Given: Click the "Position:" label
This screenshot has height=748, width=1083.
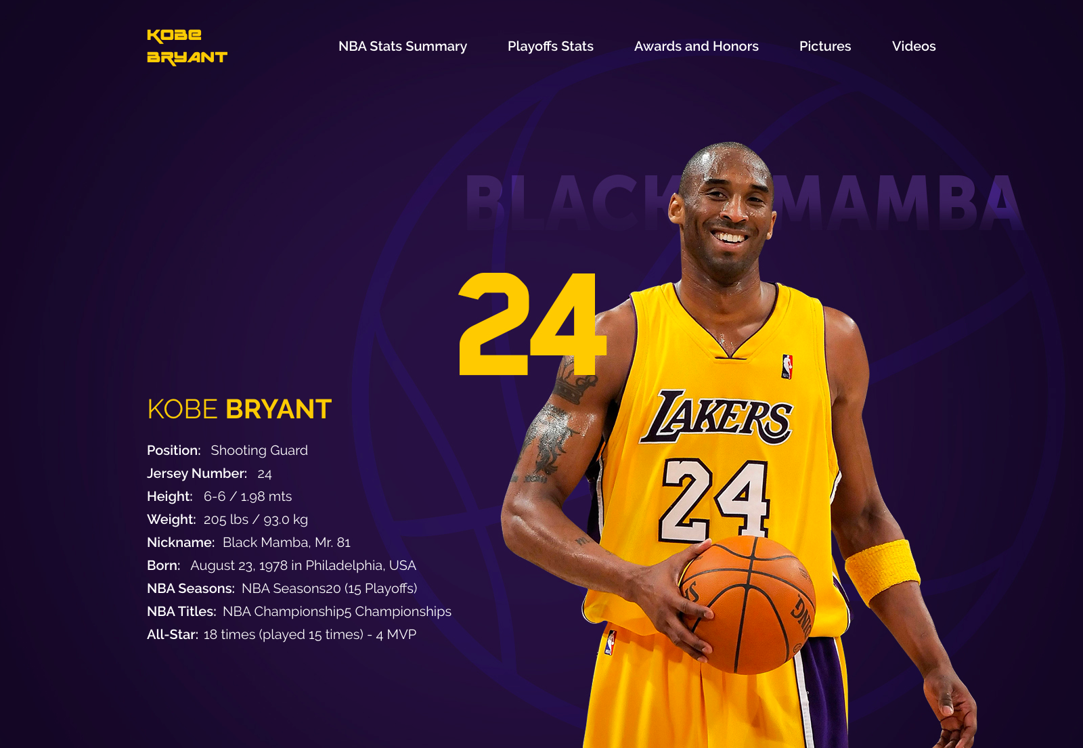Looking at the screenshot, I should click(x=174, y=450).
